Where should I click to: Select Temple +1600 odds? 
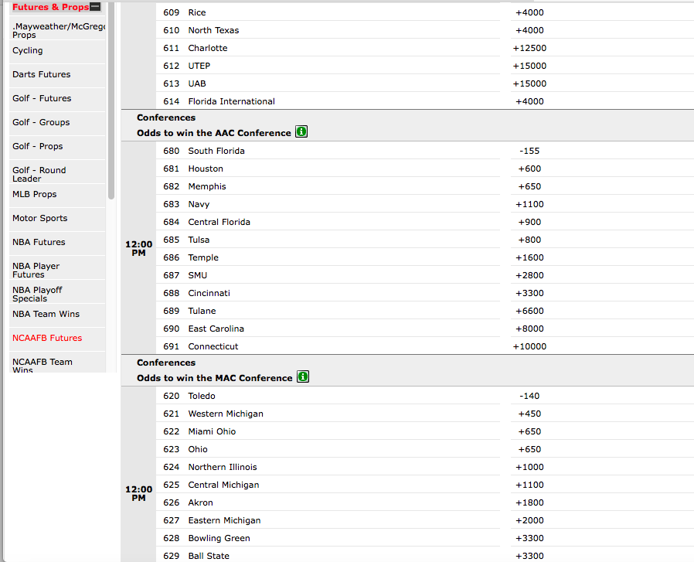click(x=529, y=257)
